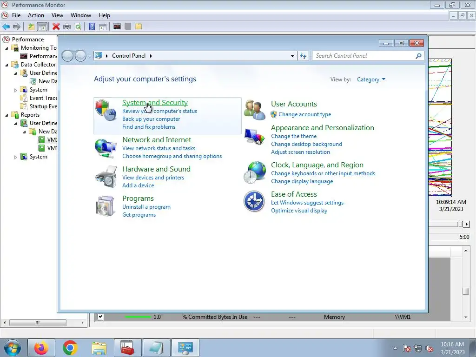
Task: Click the gray Stop square toolbar icon
Action: coord(128,26)
